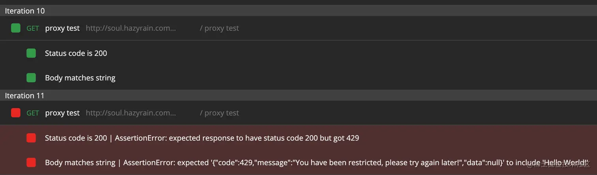Click the GET method label in Iteration 10
The height and width of the screenshot is (175, 597).
point(33,28)
